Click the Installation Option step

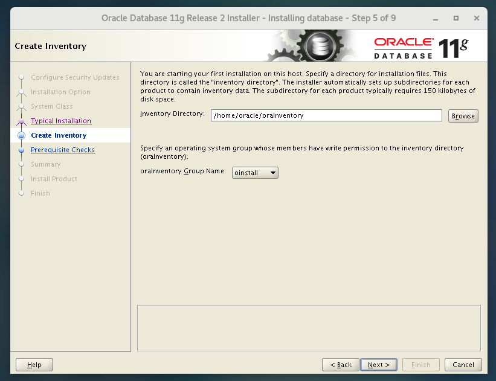click(60, 92)
